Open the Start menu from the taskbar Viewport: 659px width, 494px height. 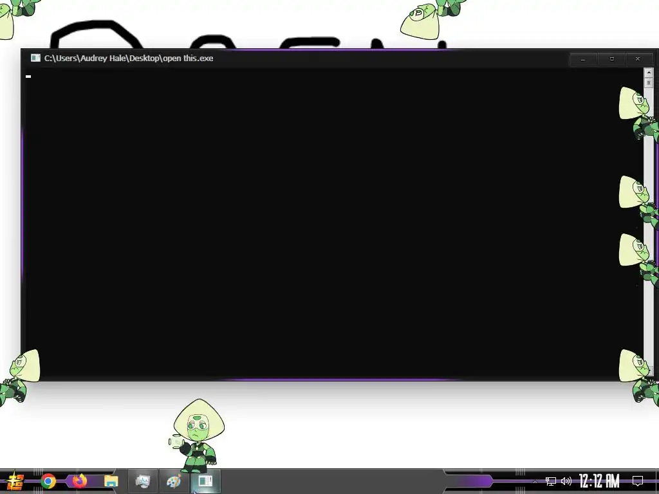pos(15,481)
